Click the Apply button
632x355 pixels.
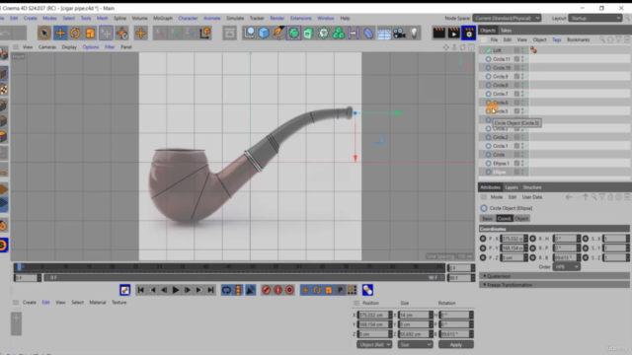456,344
